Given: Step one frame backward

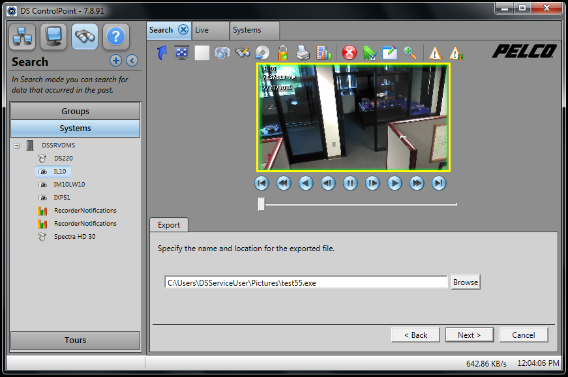Looking at the screenshot, I should pos(328,183).
